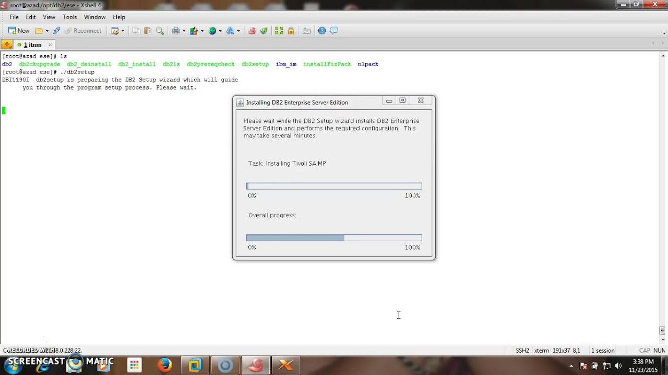Close the Installing DB2 dialog

(x=421, y=101)
